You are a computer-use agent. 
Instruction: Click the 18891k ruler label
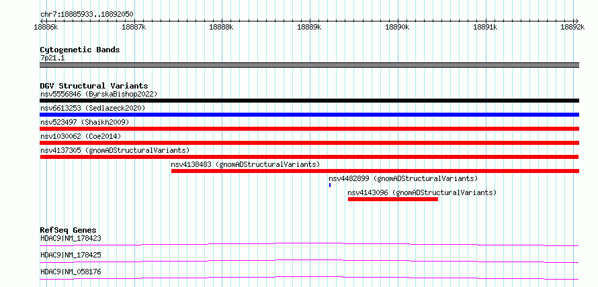486,27
